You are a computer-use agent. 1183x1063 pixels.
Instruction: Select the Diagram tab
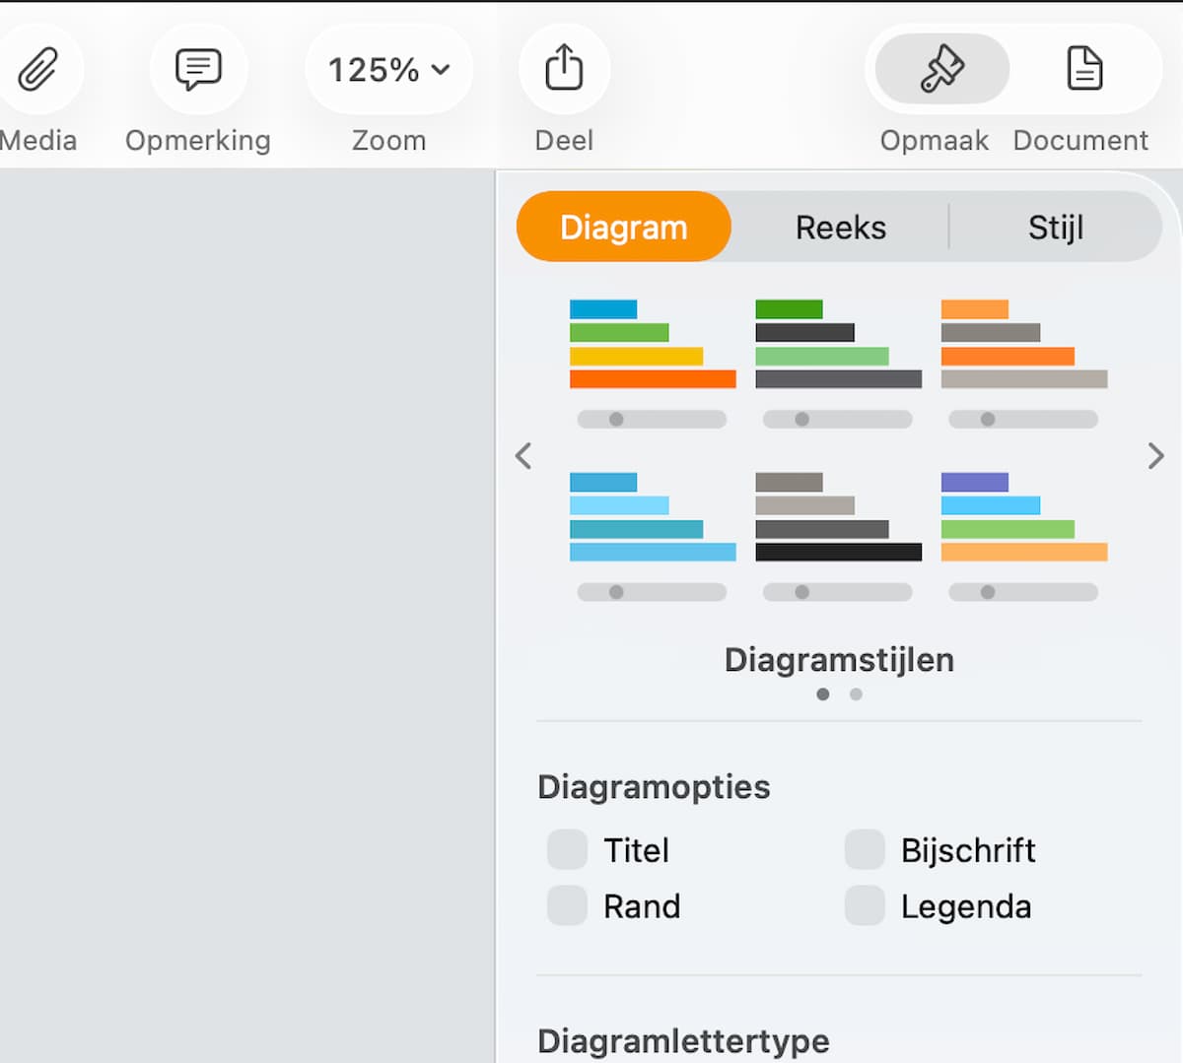(x=624, y=228)
